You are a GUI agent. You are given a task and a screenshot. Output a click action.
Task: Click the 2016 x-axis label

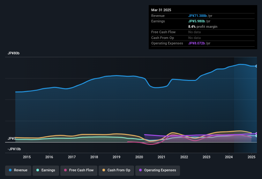point(49,157)
